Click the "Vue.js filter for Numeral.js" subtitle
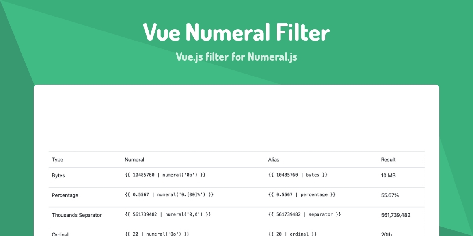Screen dimensions: 473x236 pyautogui.click(x=236, y=57)
